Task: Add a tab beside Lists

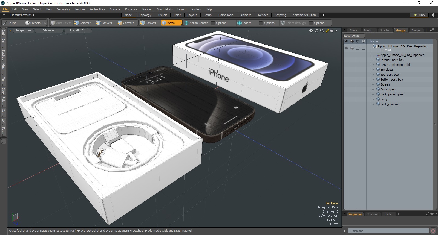Action: 398,214
